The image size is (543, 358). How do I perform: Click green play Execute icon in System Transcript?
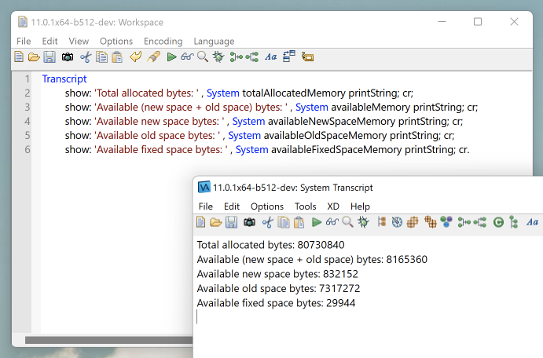click(x=317, y=222)
